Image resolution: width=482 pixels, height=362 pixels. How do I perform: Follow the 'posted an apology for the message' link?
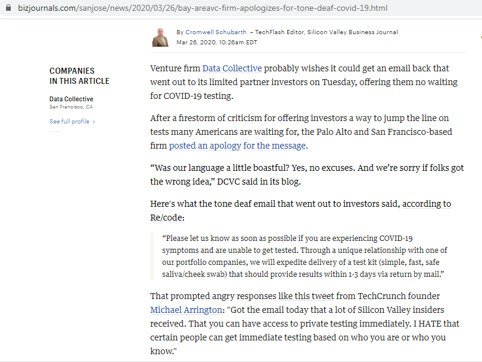(x=237, y=146)
